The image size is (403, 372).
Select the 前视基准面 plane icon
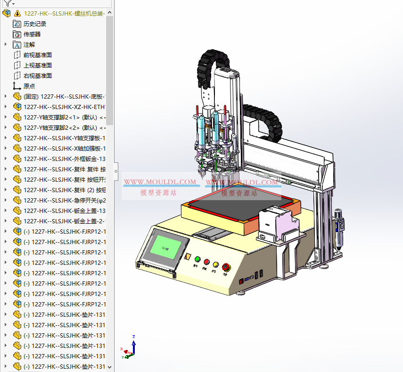(x=16, y=55)
